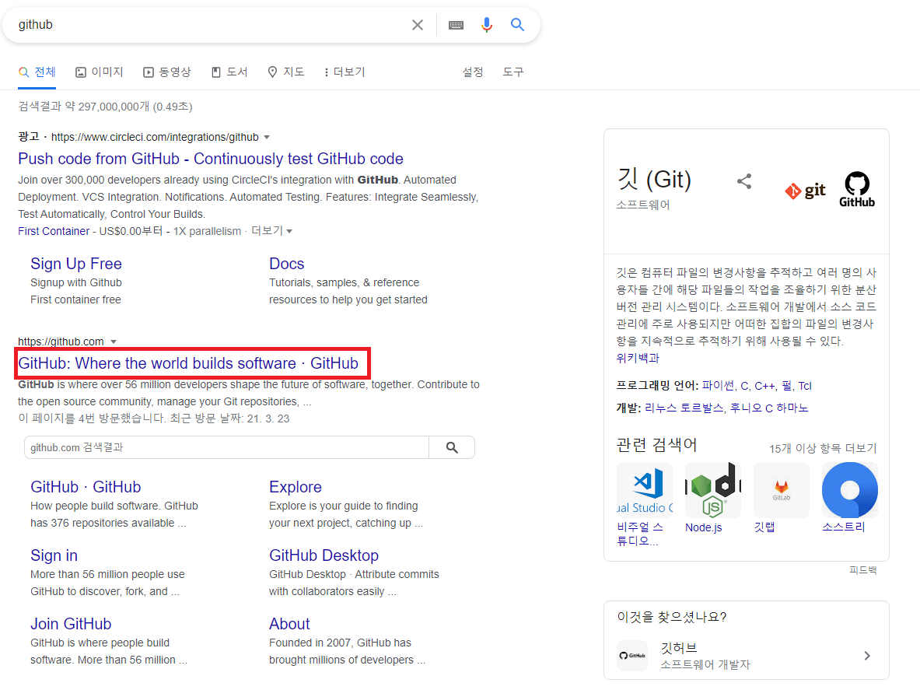This screenshot has width=920, height=690.
Task: Open the 후니오 C 하마노 developer link
Action: click(768, 408)
